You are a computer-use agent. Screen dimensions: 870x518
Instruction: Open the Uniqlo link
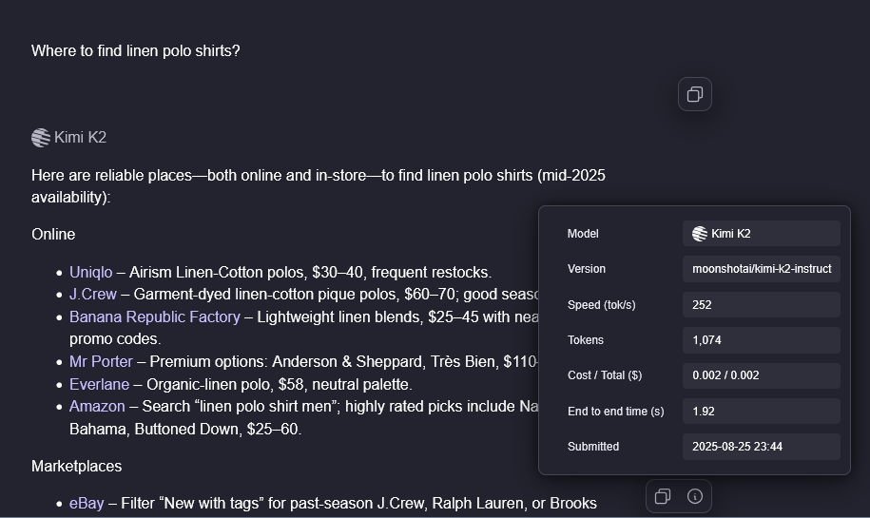[90, 272]
